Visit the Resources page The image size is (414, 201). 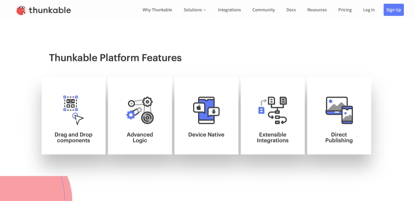[x=317, y=10]
